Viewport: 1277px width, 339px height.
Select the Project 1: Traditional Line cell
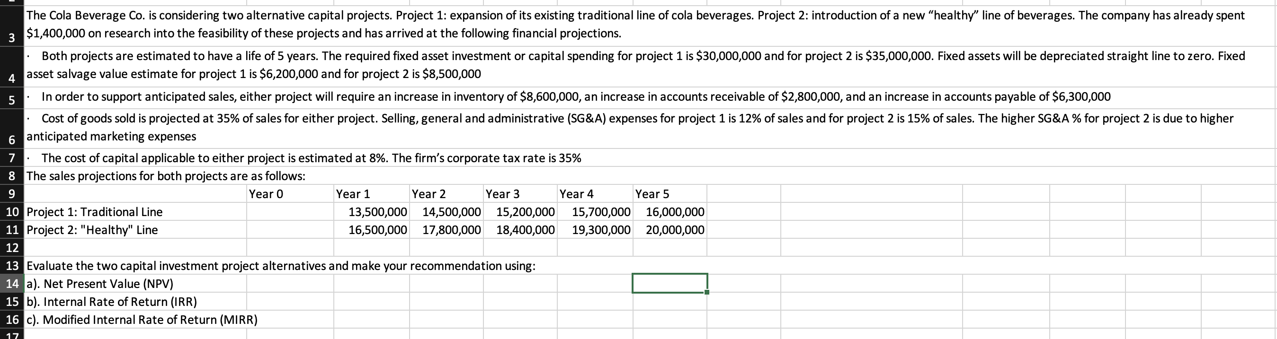[x=135, y=212]
